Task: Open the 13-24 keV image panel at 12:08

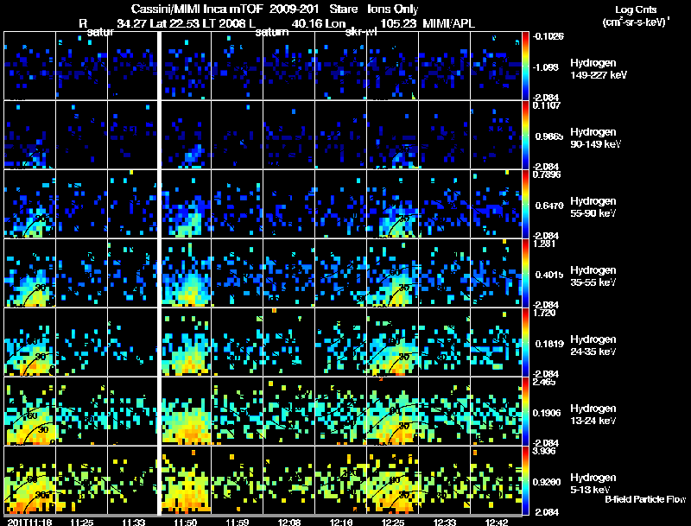Action: [288, 411]
